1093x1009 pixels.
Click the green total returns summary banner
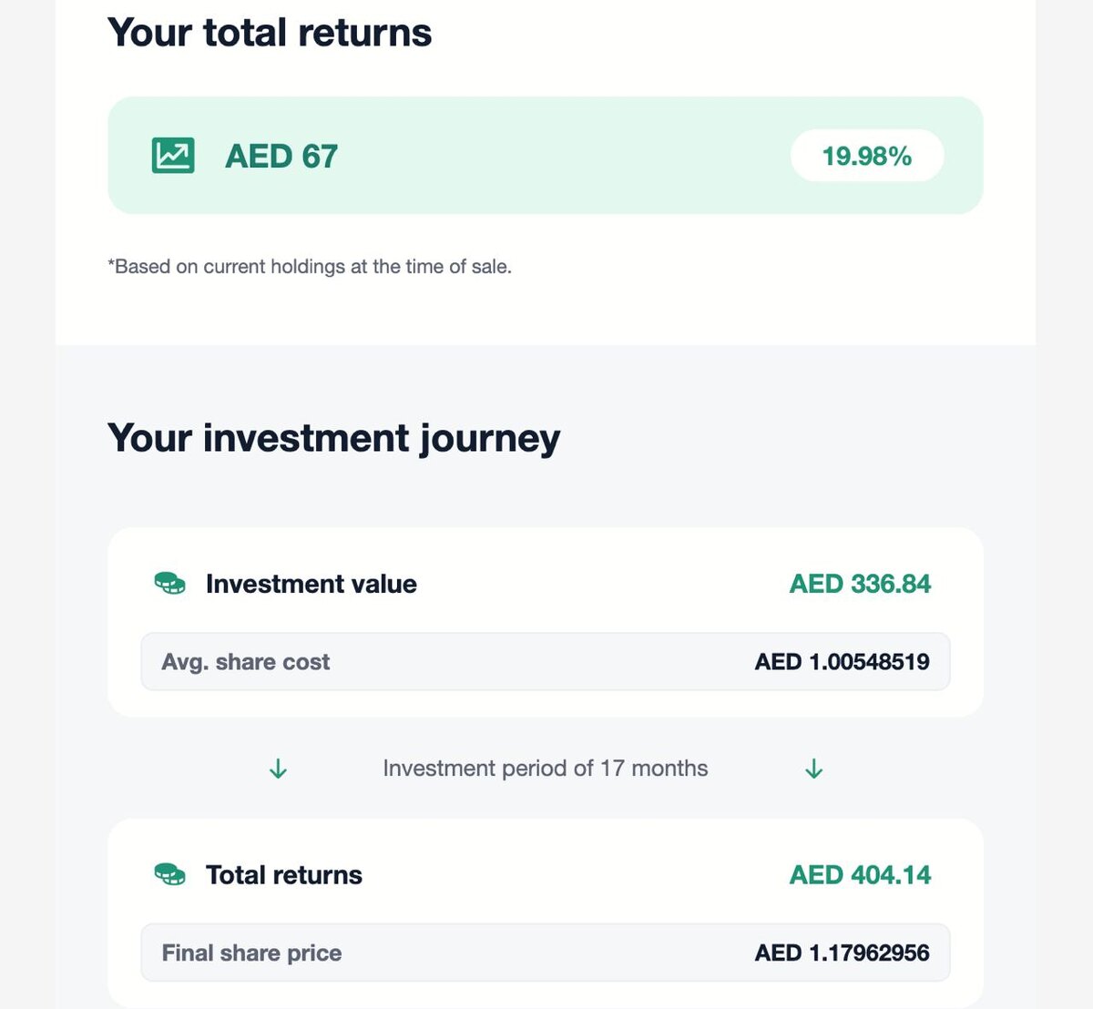point(546,156)
